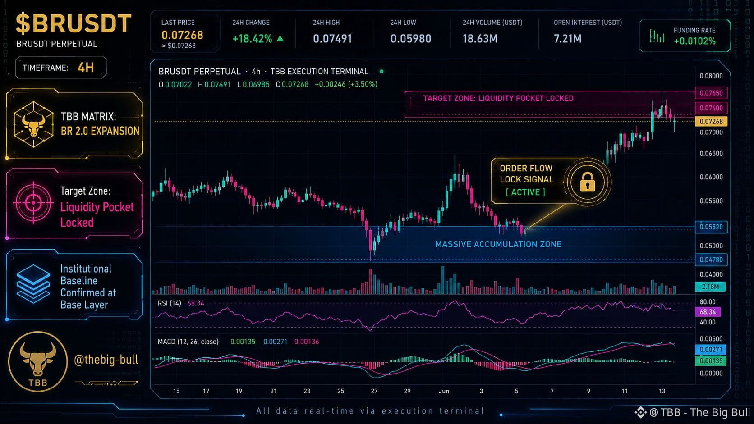Click the Last Price value 0.07268 in yellow
The image size is (754, 424).
(182, 35)
